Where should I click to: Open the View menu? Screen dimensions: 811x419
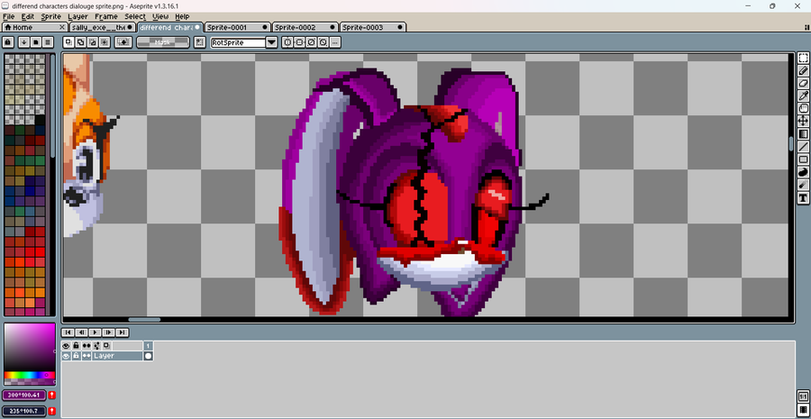160,16
